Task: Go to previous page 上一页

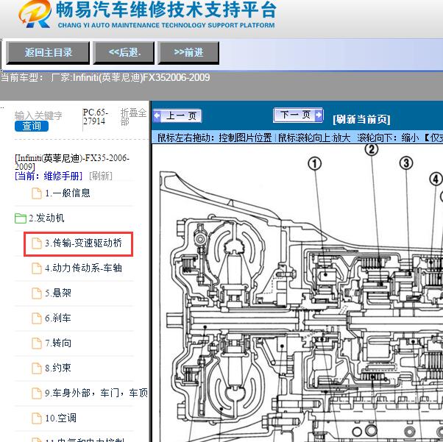Action: tap(177, 115)
